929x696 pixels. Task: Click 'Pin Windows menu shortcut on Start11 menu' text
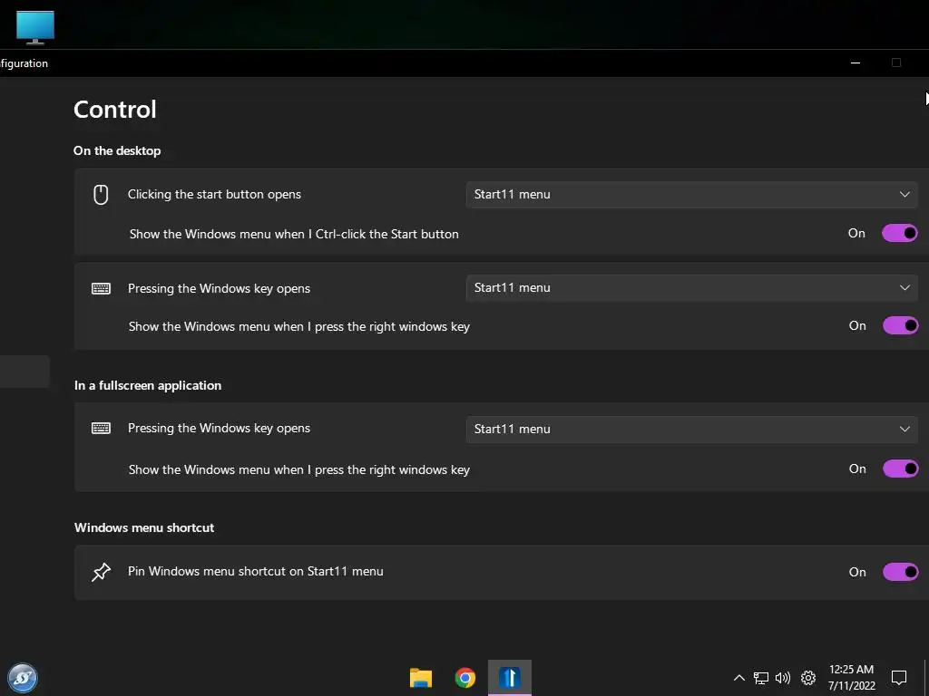(255, 572)
